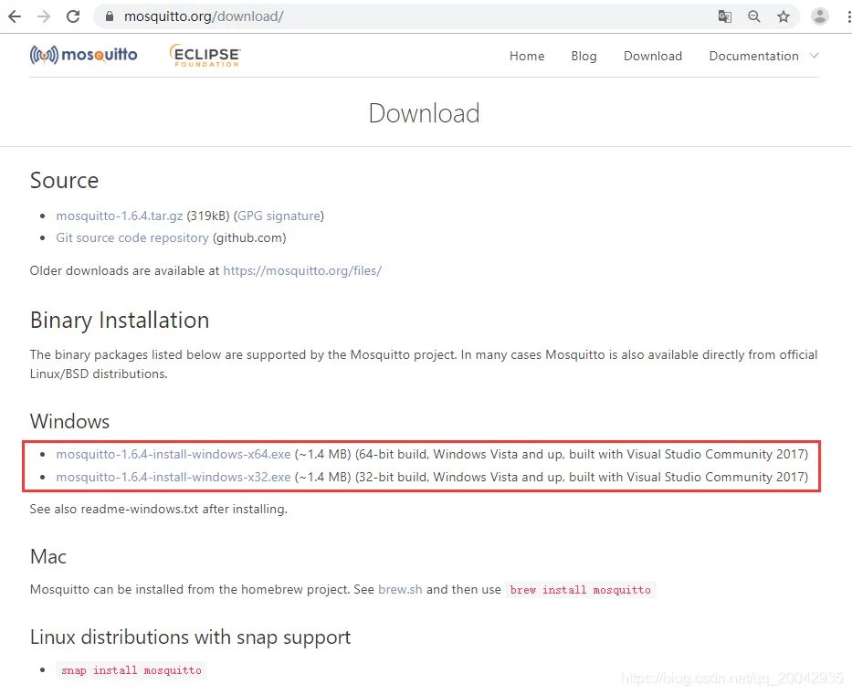The image size is (852, 695).
Task: Click the zoom icon in the address bar
Action: tap(754, 16)
